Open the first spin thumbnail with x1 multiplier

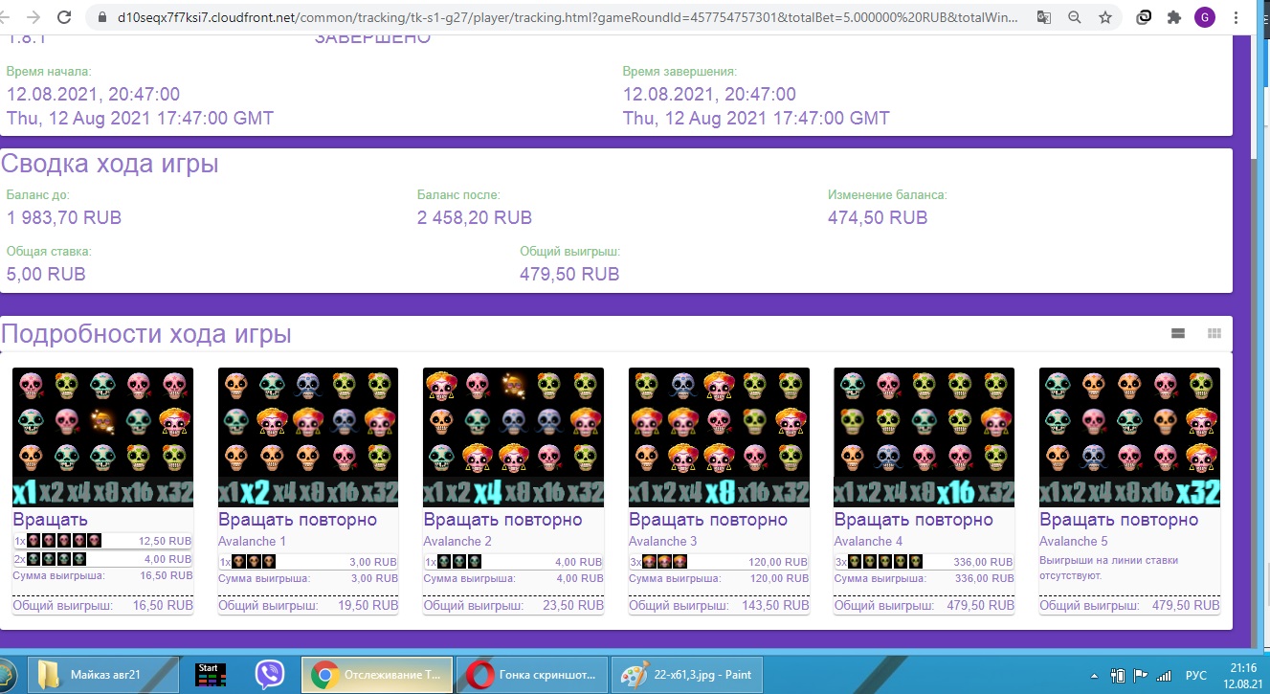[102, 437]
